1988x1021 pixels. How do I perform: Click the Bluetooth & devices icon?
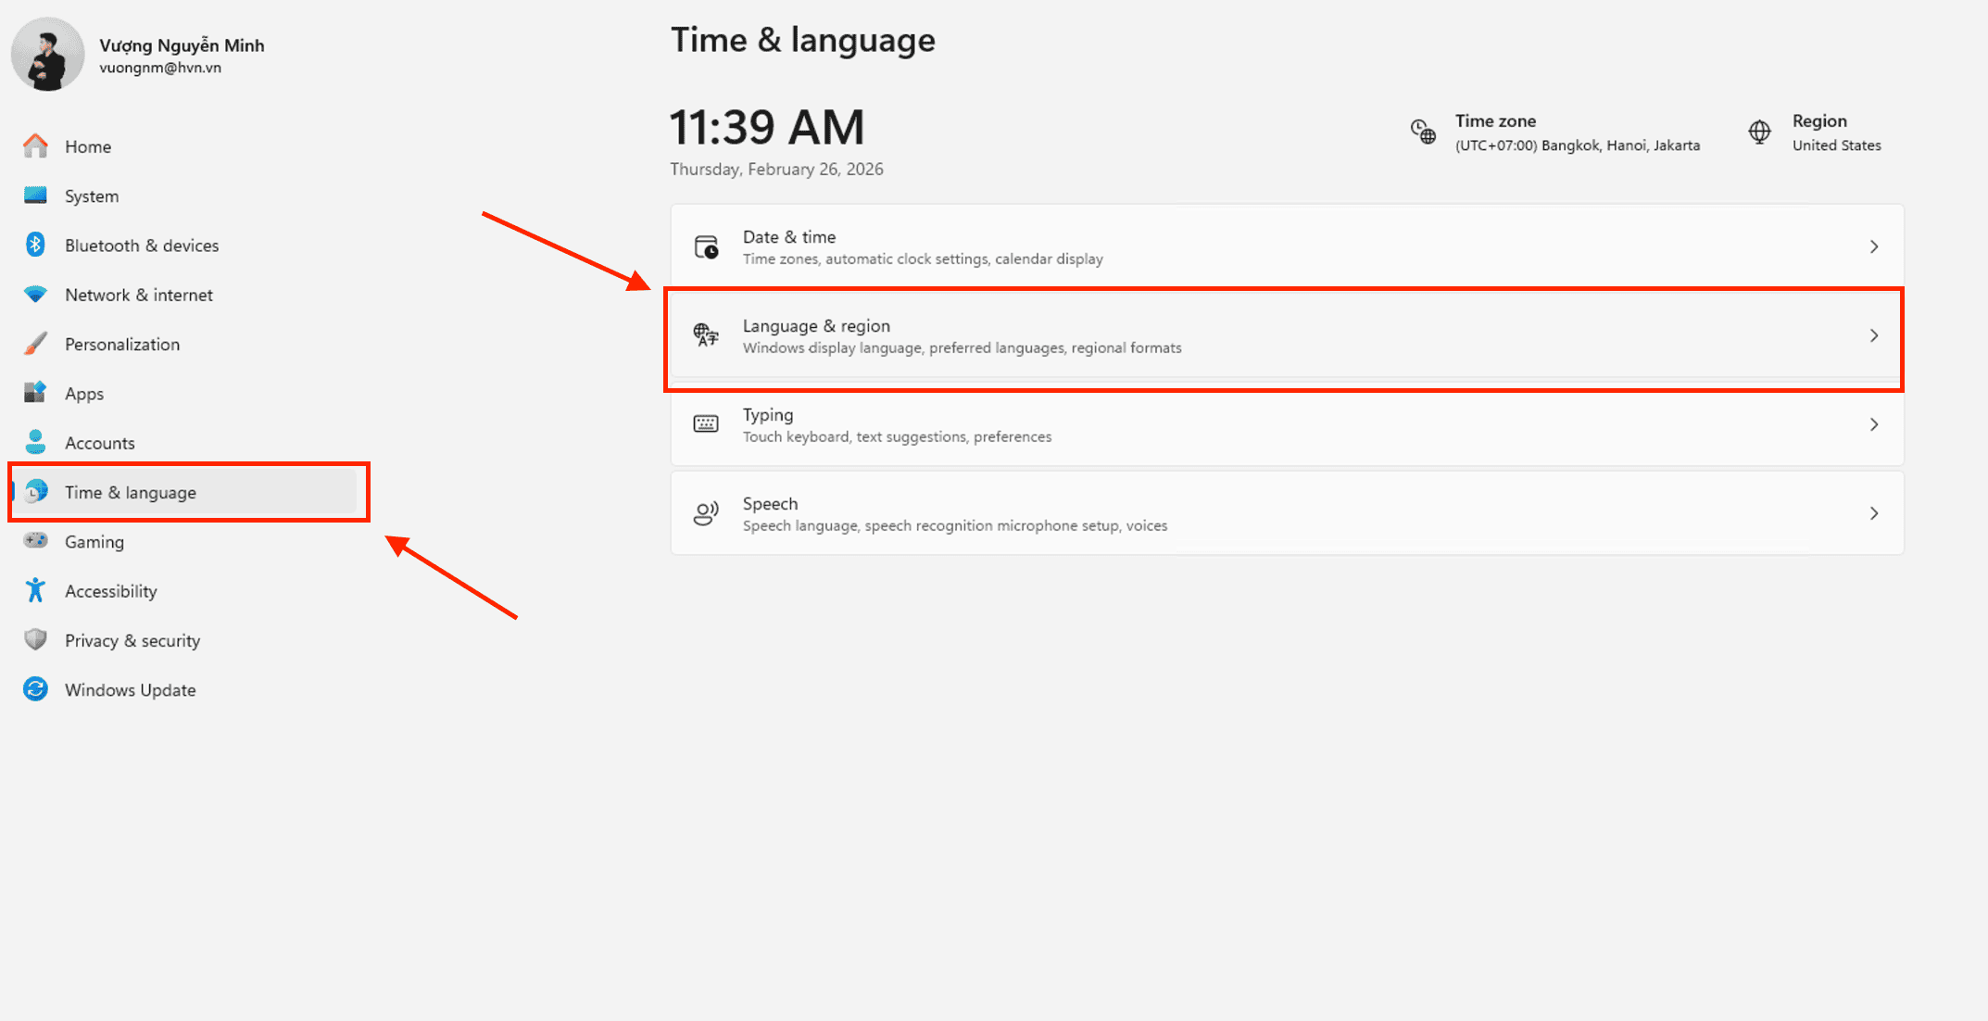click(x=36, y=245)
